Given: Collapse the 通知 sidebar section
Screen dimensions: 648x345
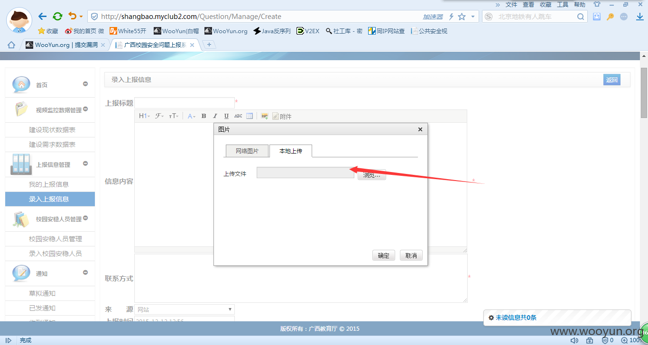Looking at the screenshot, I should pyautogui.click(x=85, y=272).
